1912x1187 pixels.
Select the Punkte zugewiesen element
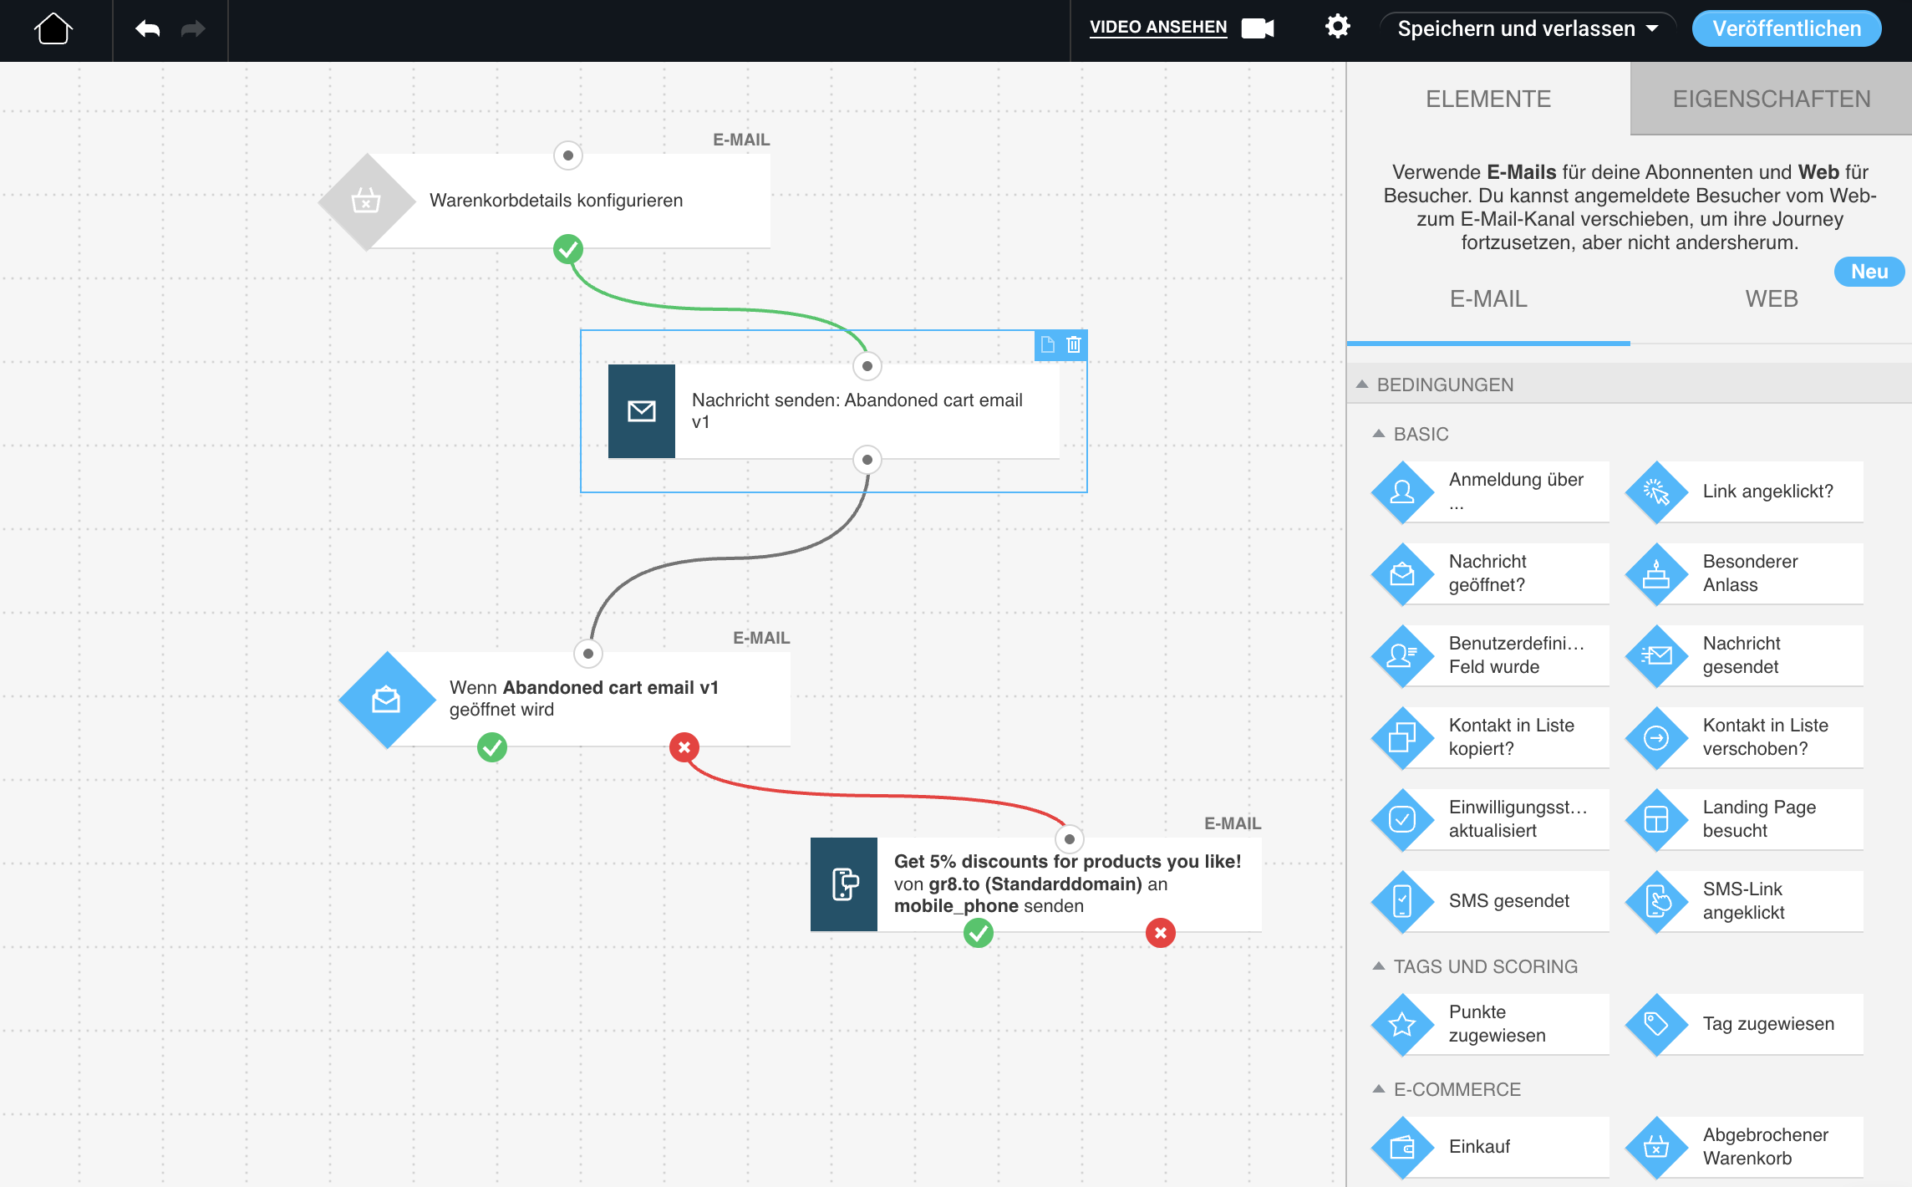pos(1490,1024)
